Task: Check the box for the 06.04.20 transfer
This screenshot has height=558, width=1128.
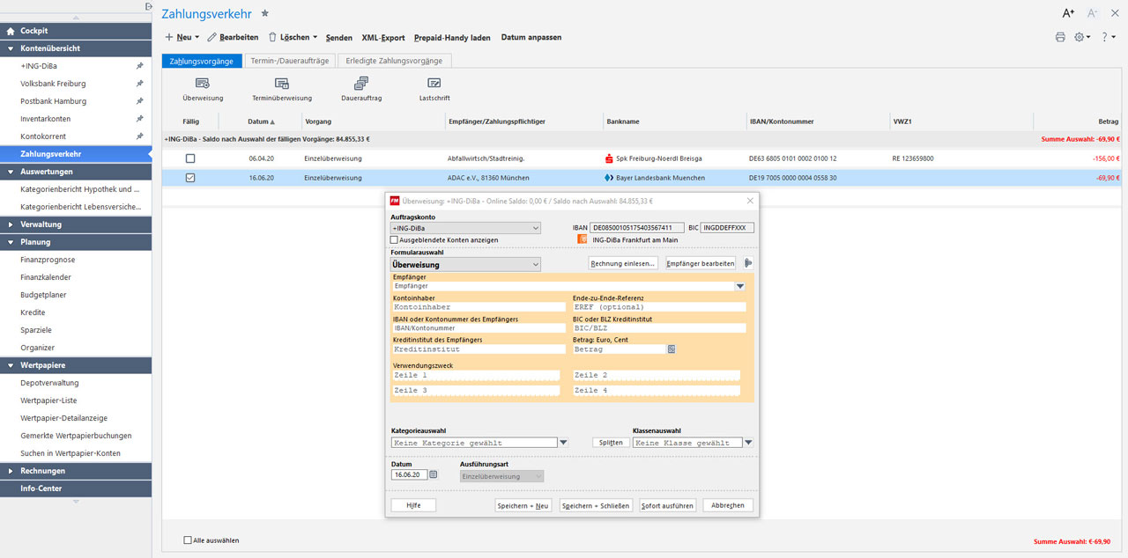Action: click(190, 158)
